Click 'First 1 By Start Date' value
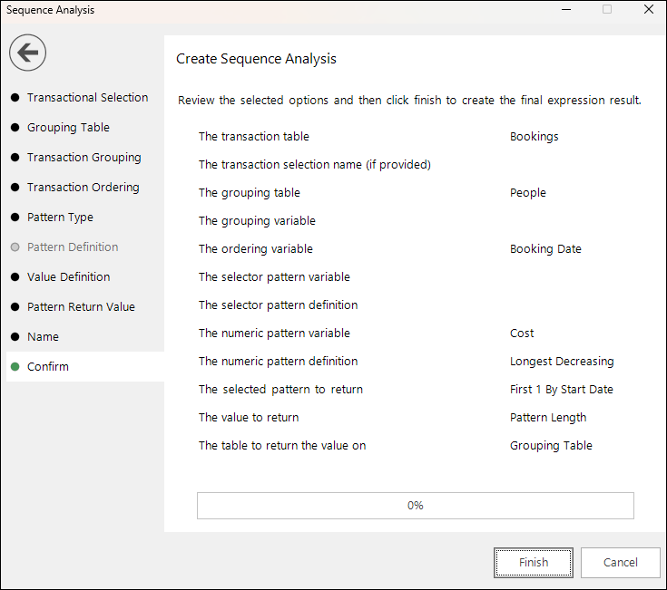 pos(561,390)
